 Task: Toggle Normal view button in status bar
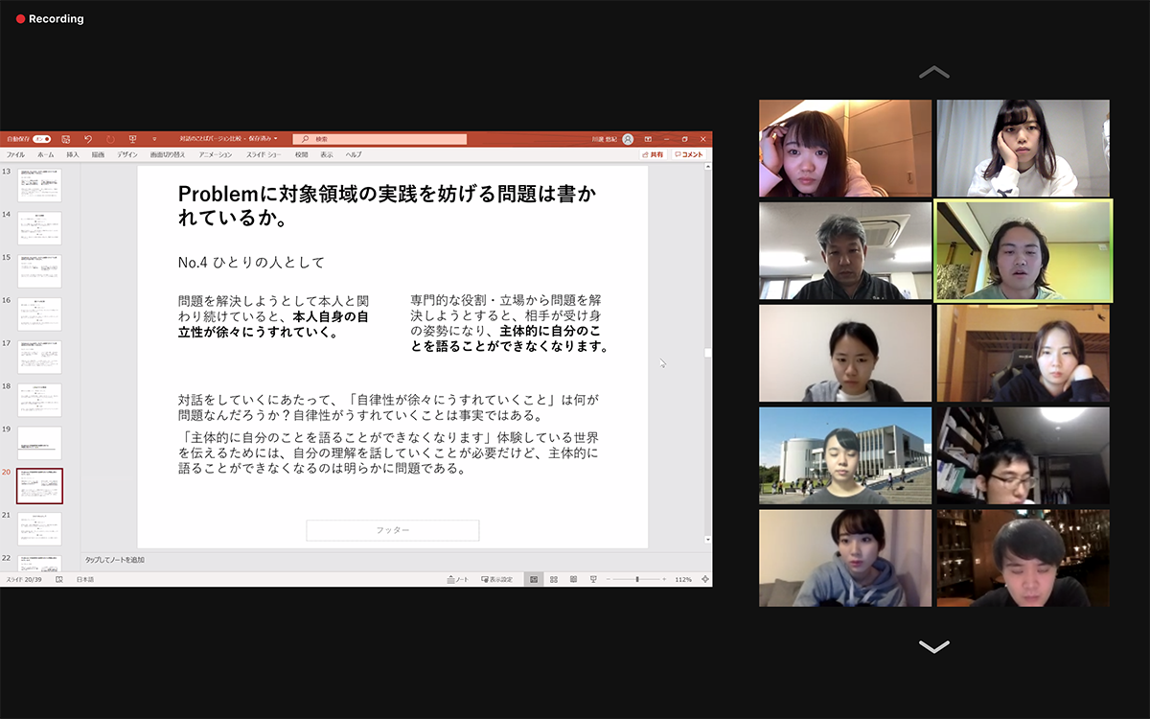[x=534, y=579]
